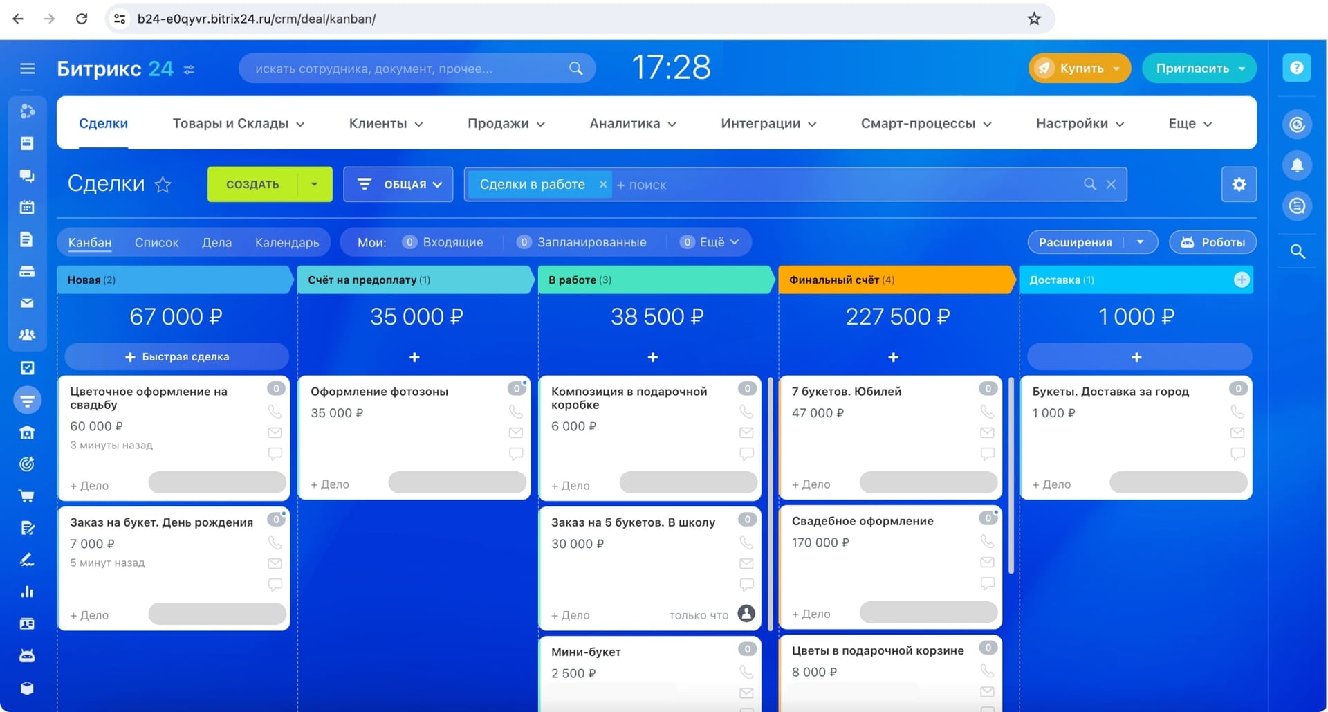Open the Интеграции dropdown menu
Viewport: 1328px width, 712px height.
768,123
